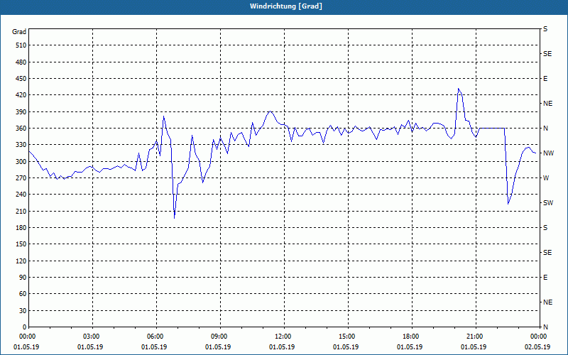Click the 300 degree label
This screenshot has width=568, height=355.
pyautogui.click(x=21, y=162)
